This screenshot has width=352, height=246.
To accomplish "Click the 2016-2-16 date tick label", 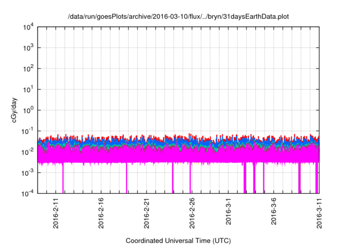I will [101, 213].
